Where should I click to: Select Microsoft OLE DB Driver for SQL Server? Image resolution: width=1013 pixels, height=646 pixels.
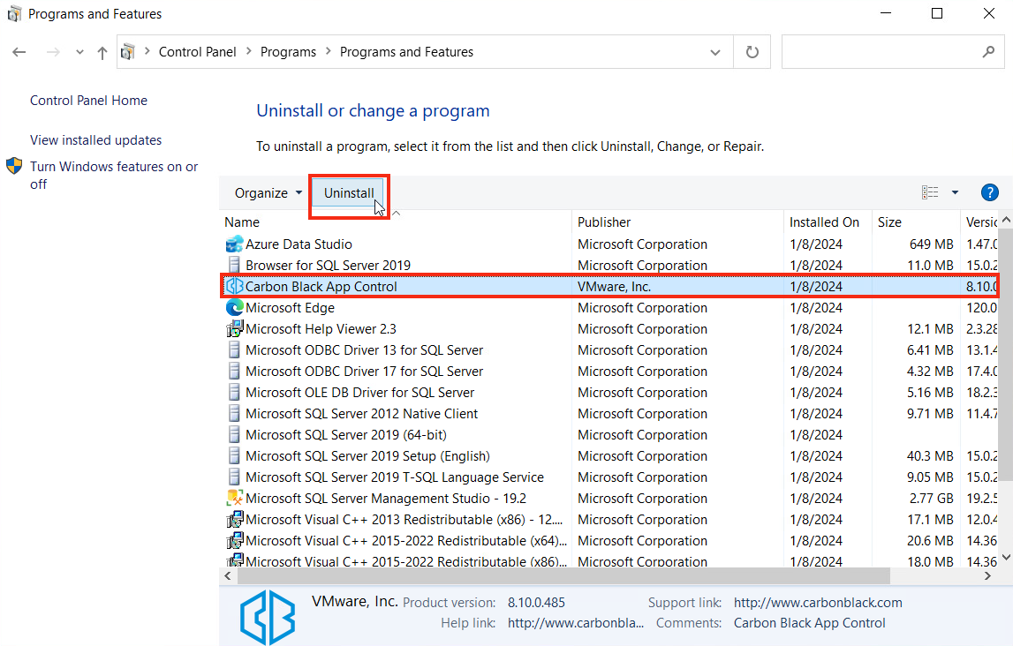359,393
